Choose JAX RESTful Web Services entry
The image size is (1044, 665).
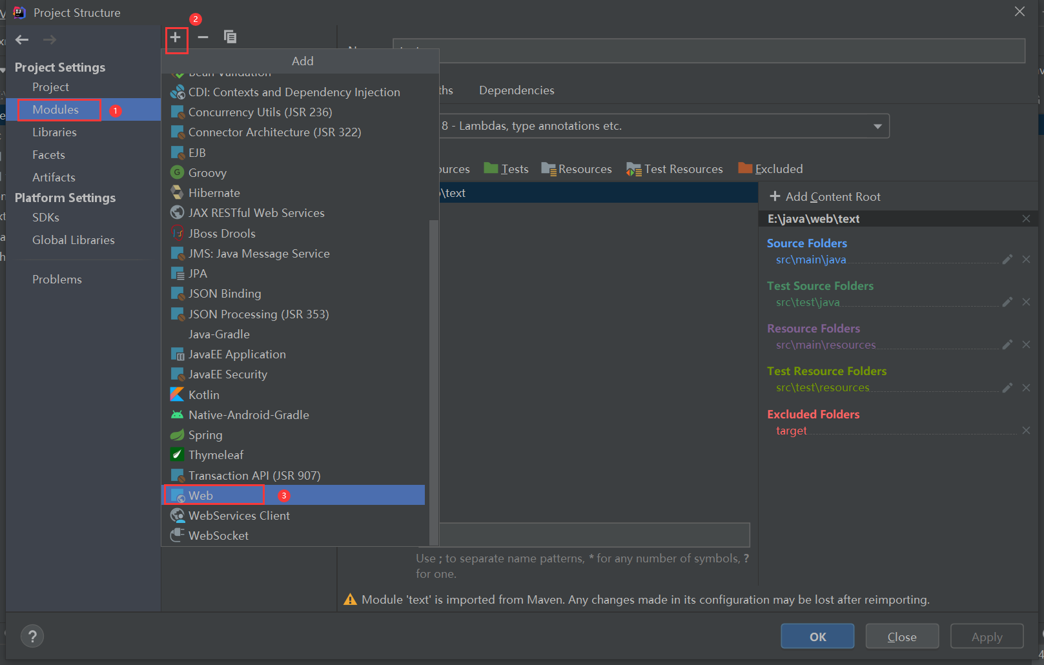tap(293, 213)
